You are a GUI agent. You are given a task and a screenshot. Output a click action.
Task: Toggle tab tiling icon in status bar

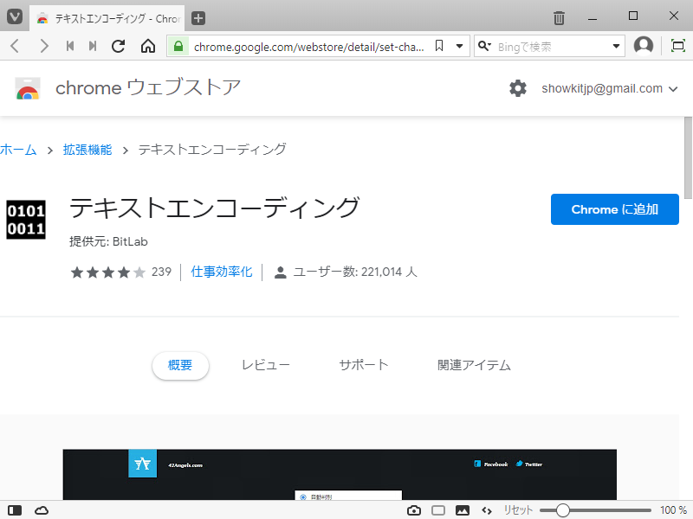(438, 510)
